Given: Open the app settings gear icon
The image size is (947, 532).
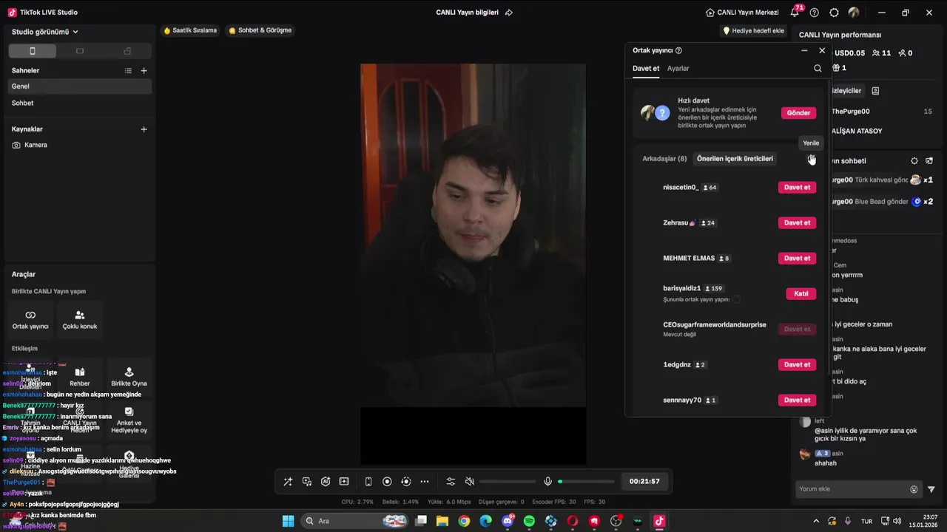Looking at the screenshot, I should point(835,13).
